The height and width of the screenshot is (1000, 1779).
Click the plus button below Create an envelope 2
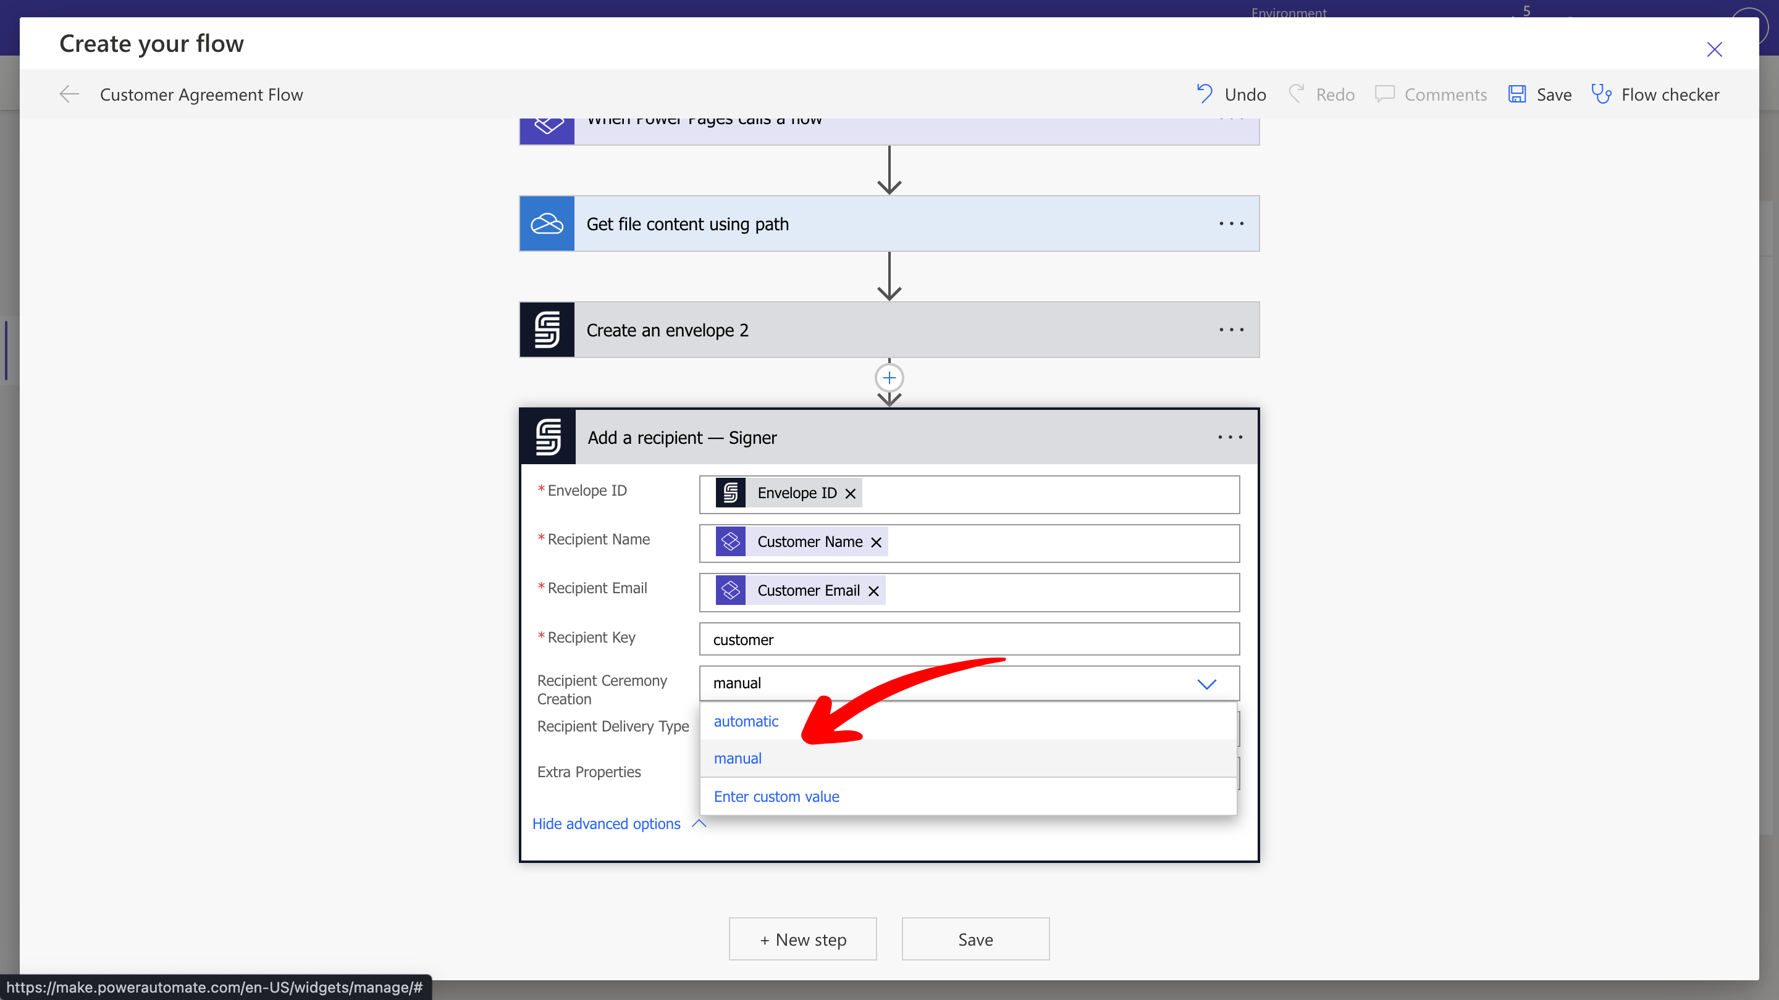889,378
